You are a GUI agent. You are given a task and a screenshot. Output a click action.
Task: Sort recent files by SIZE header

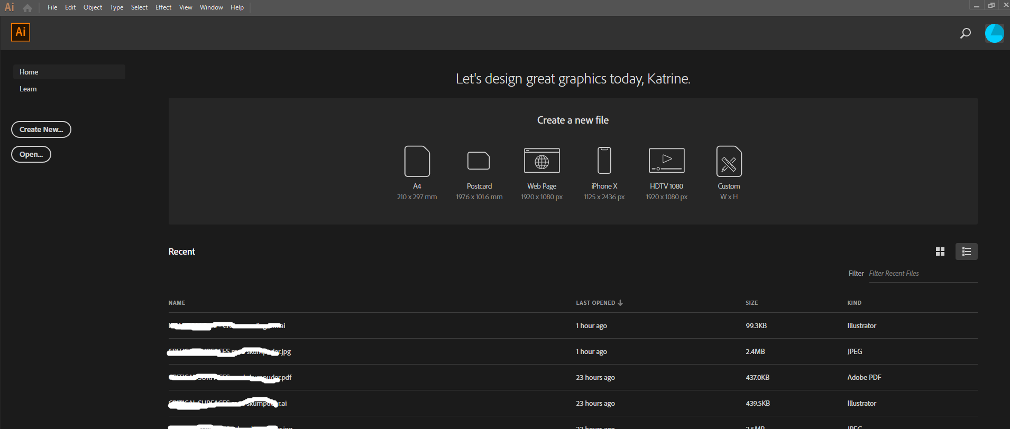coord(751,303)
